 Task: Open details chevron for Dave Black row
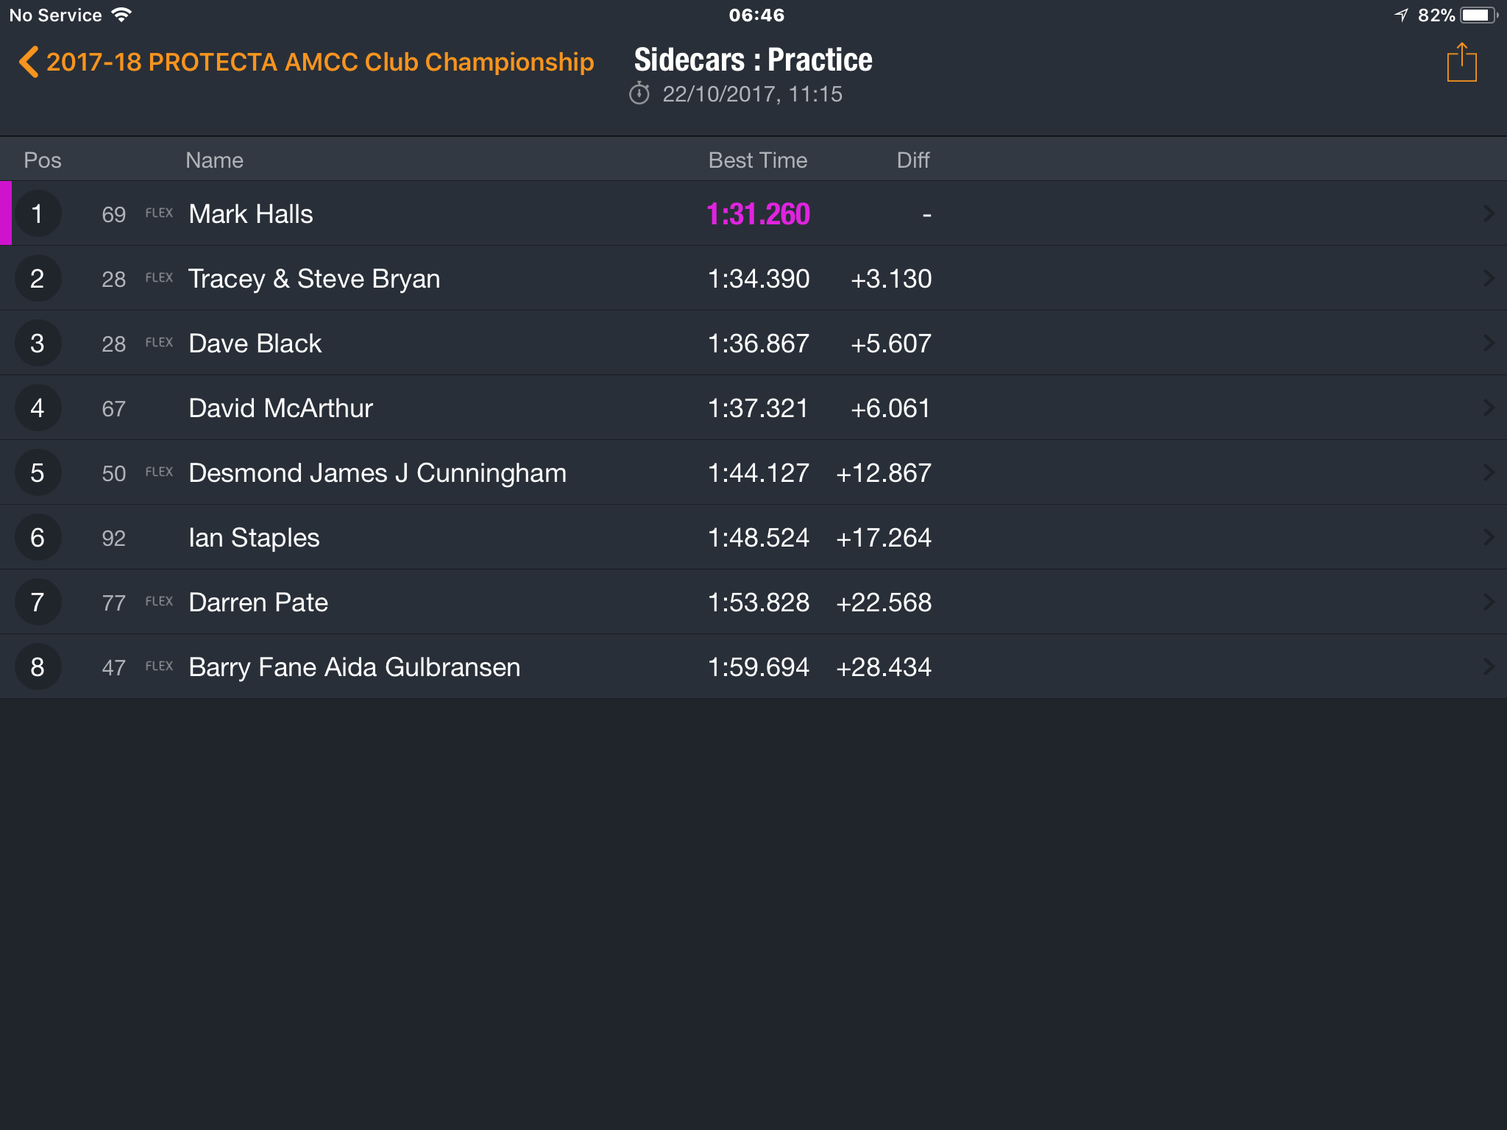[x=1489, y=343]
